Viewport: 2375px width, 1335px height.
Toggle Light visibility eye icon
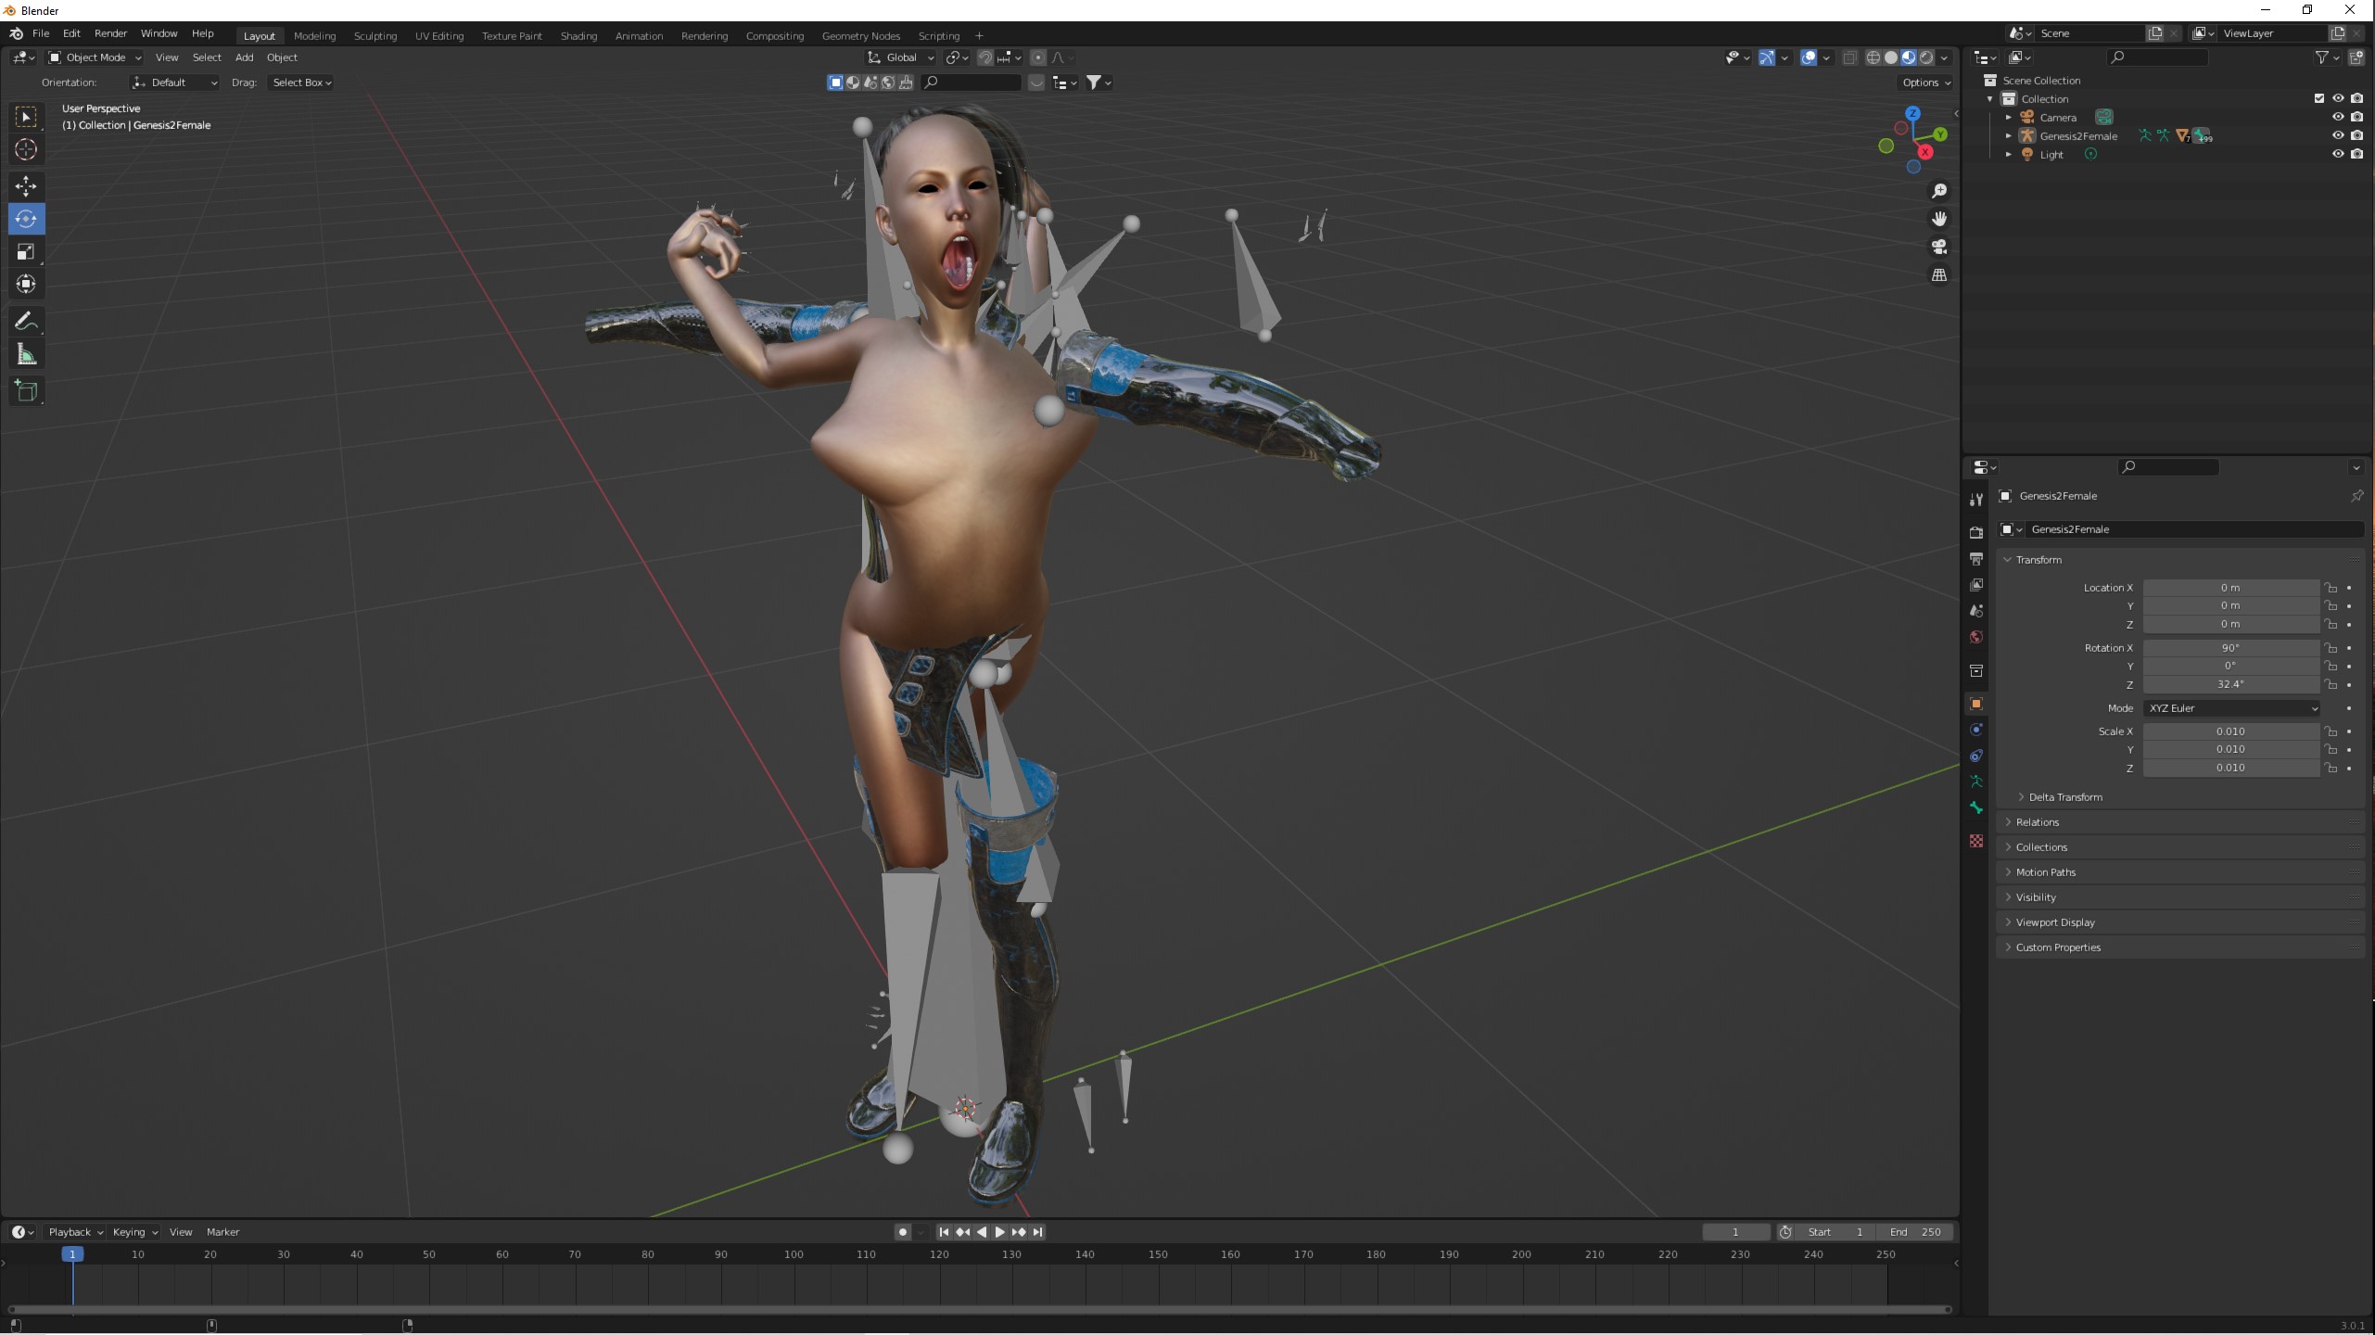(2337, 154)
